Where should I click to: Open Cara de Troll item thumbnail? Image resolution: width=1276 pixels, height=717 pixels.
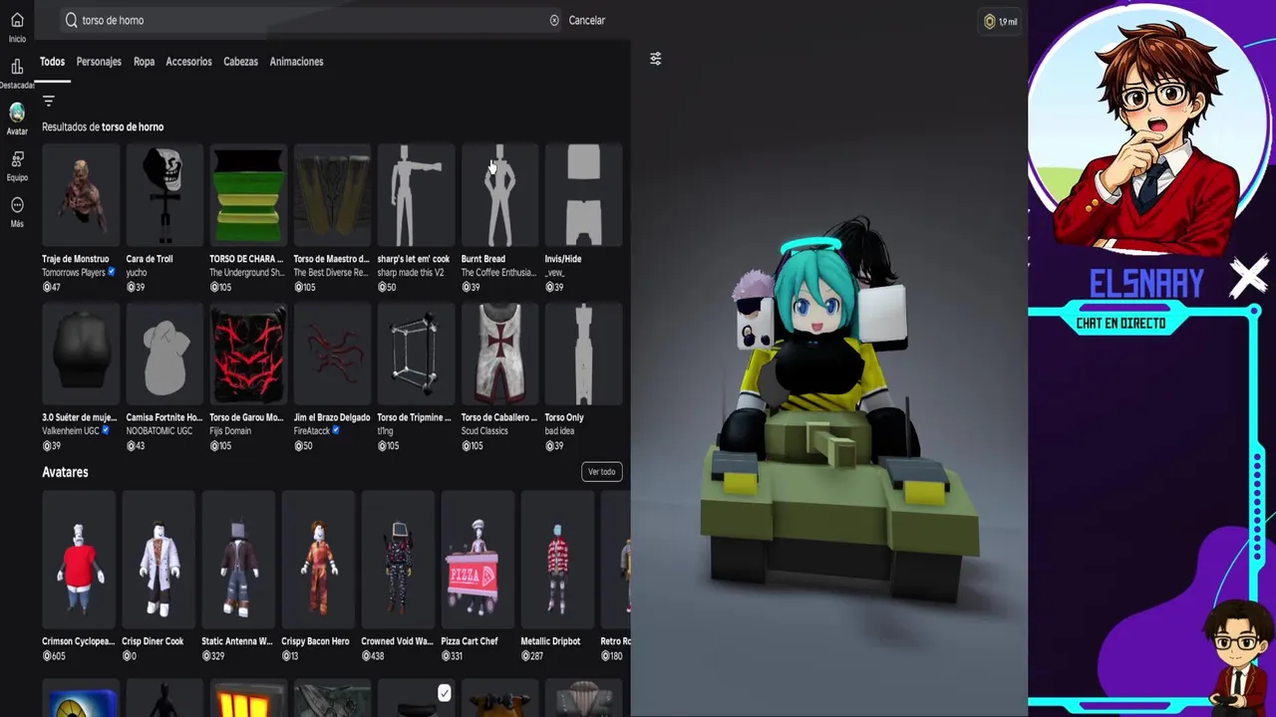(x=164, y=195)
